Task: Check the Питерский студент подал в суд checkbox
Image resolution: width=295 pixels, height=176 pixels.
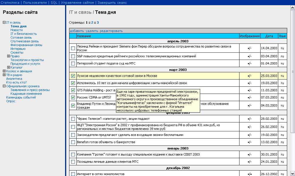Action: (x=73, y=63)
